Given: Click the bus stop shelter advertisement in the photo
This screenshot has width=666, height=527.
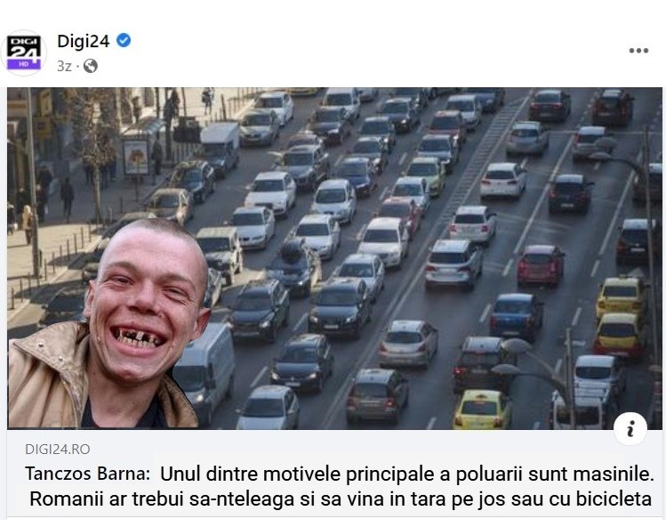Looking at the screenshot, I should (136, 158).
